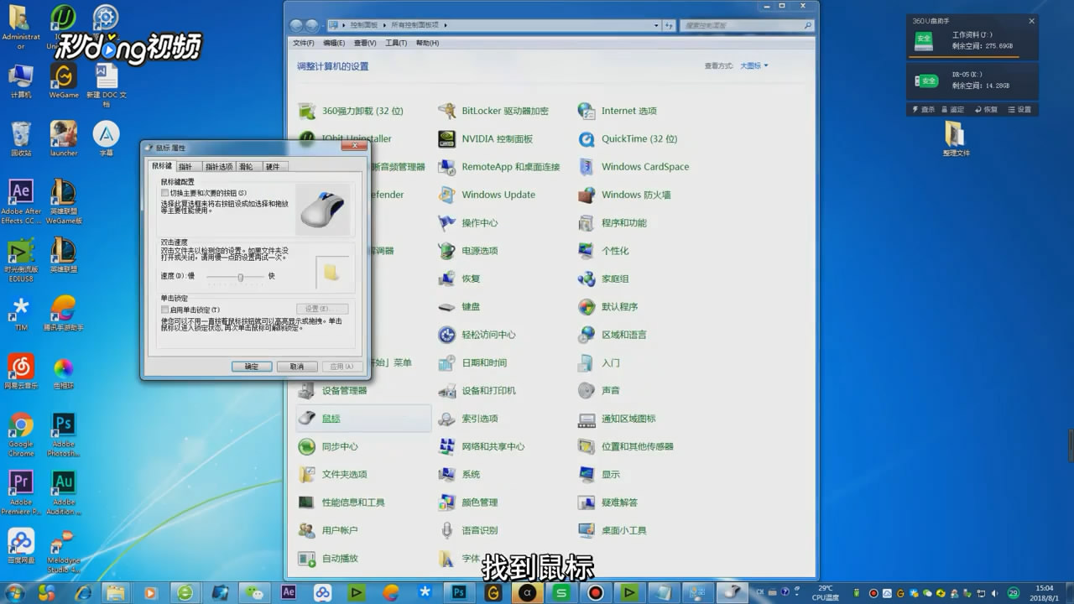Click control panel search box
1074x604 pixels.
[747, 25]
